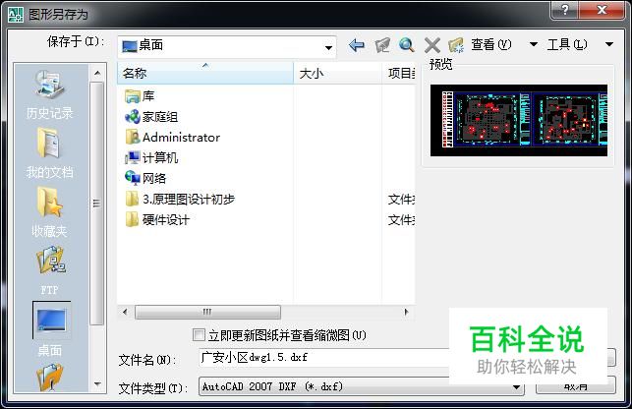
Task: Open the 查看(V) menu
Action: click(491, 44)
